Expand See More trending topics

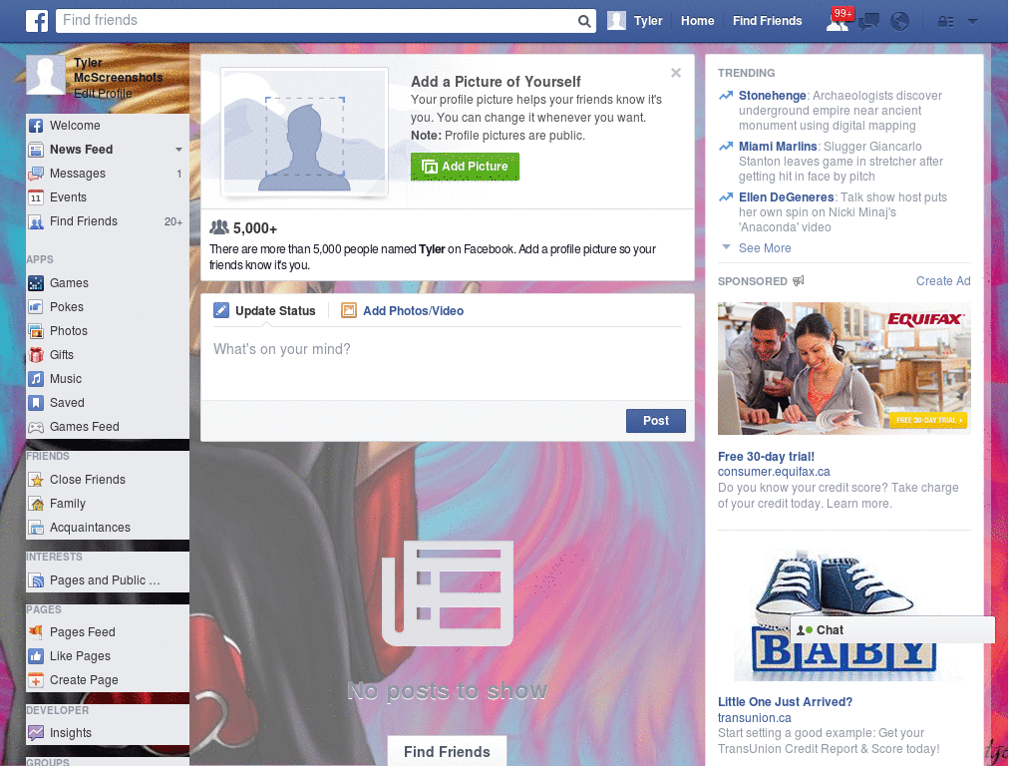[765, 248]
